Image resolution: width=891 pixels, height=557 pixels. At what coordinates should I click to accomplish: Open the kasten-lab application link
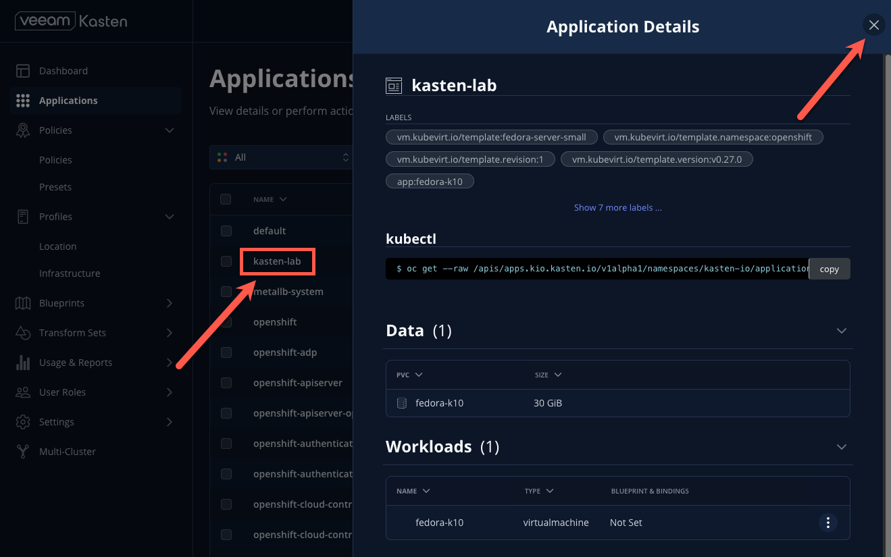(277, 261)
